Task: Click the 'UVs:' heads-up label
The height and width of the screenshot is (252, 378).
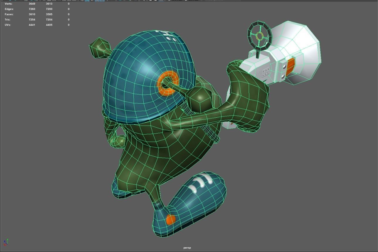Action: pyautogui.click(x=8, y=25)
